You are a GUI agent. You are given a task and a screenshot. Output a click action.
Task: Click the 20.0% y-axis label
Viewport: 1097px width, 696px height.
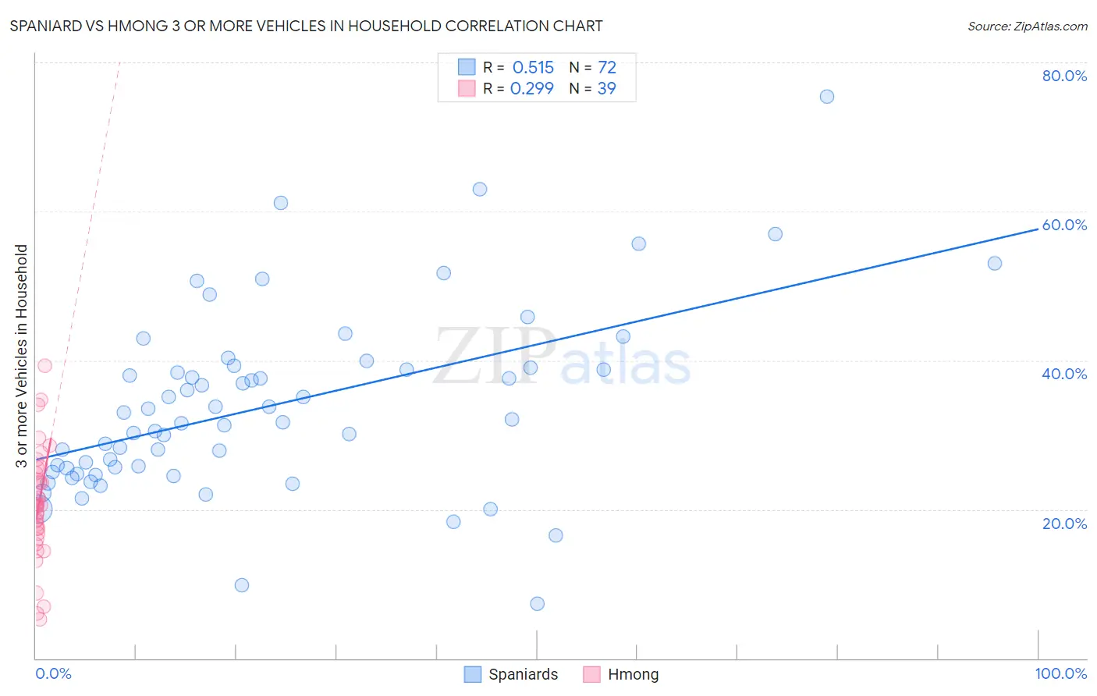click(1064, 524)
